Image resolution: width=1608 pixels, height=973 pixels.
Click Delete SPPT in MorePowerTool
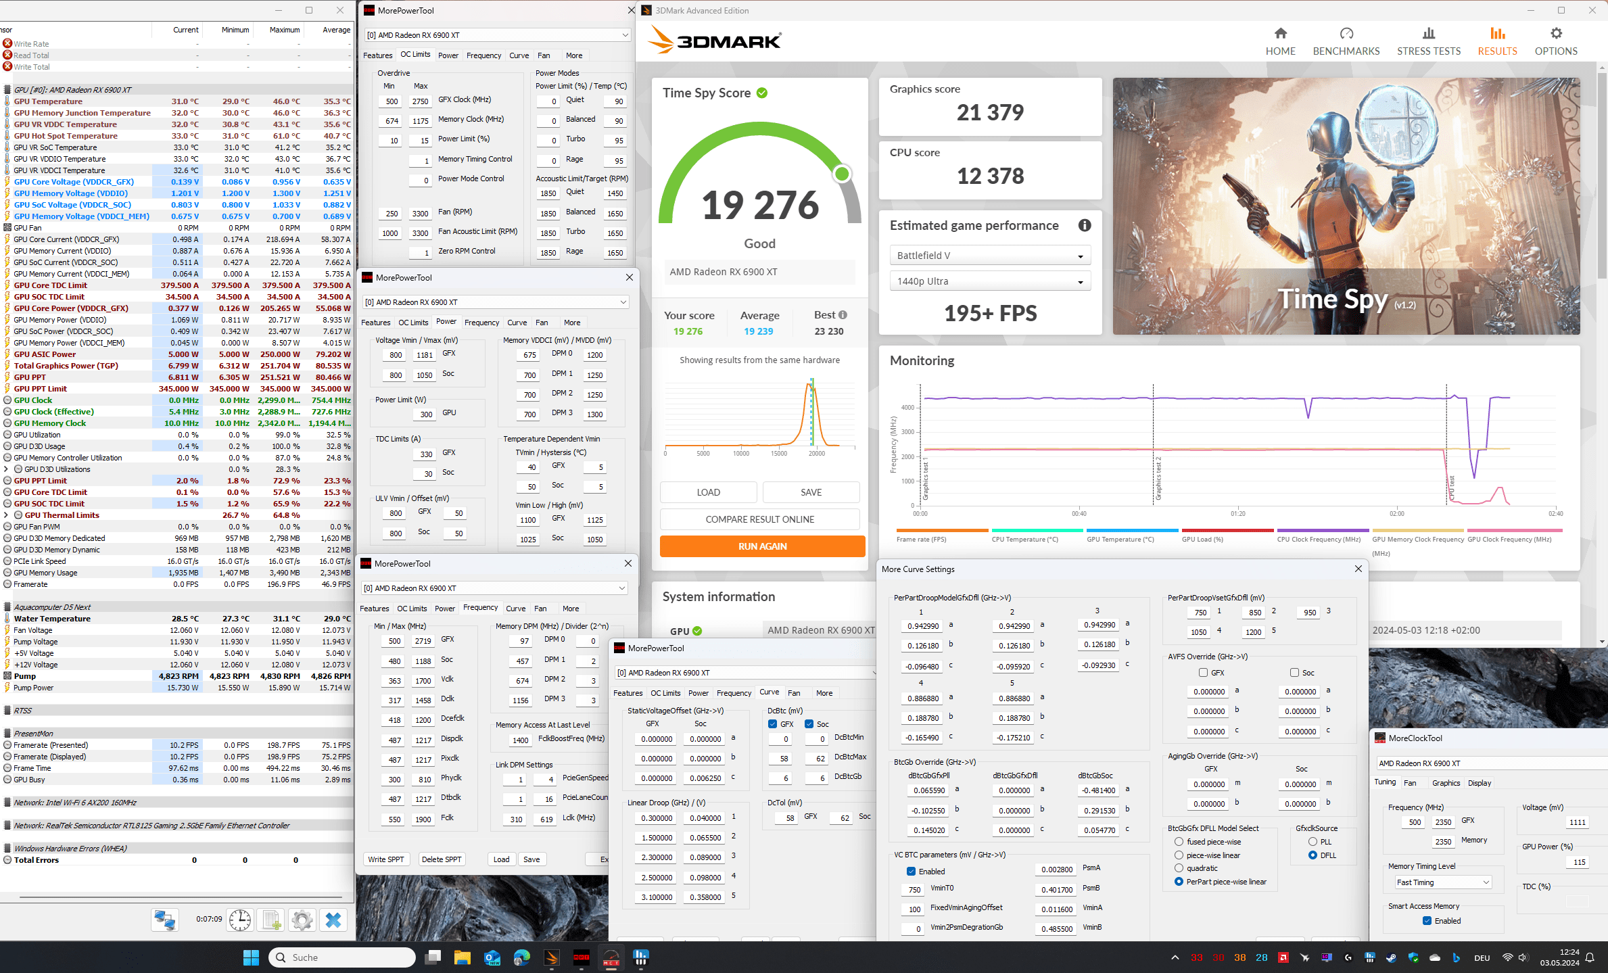click(x=441, y=859)
